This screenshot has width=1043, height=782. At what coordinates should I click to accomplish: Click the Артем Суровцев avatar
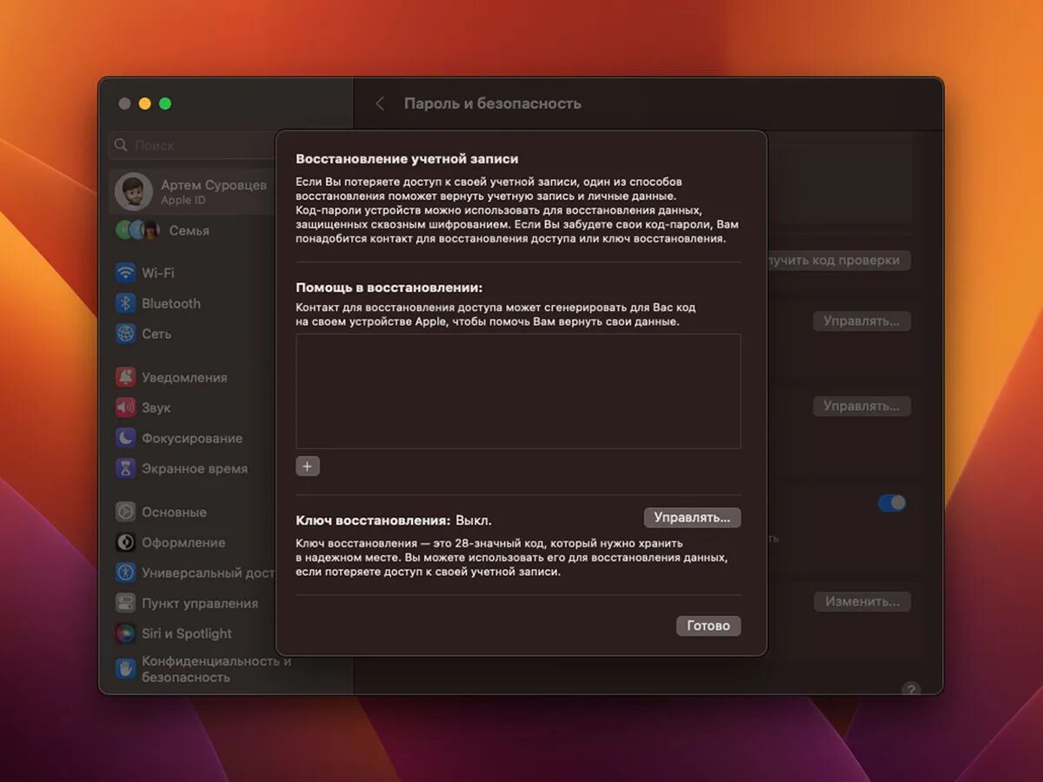point(134,191)
